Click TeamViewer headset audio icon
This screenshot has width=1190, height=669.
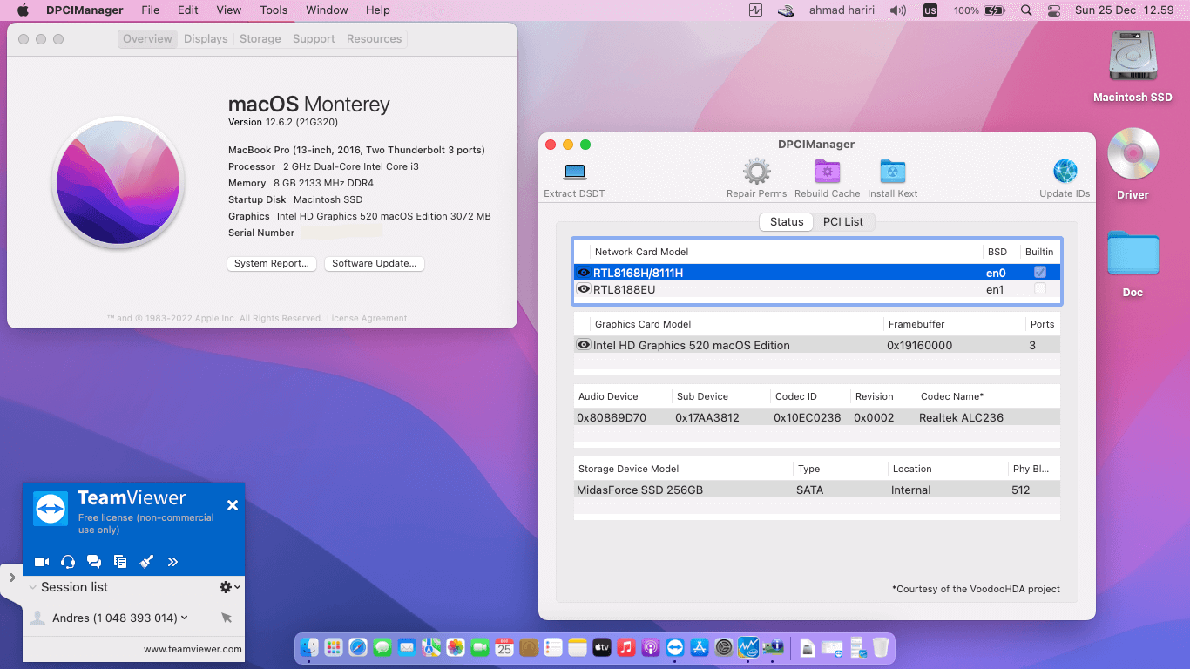[x=68, y=562]
